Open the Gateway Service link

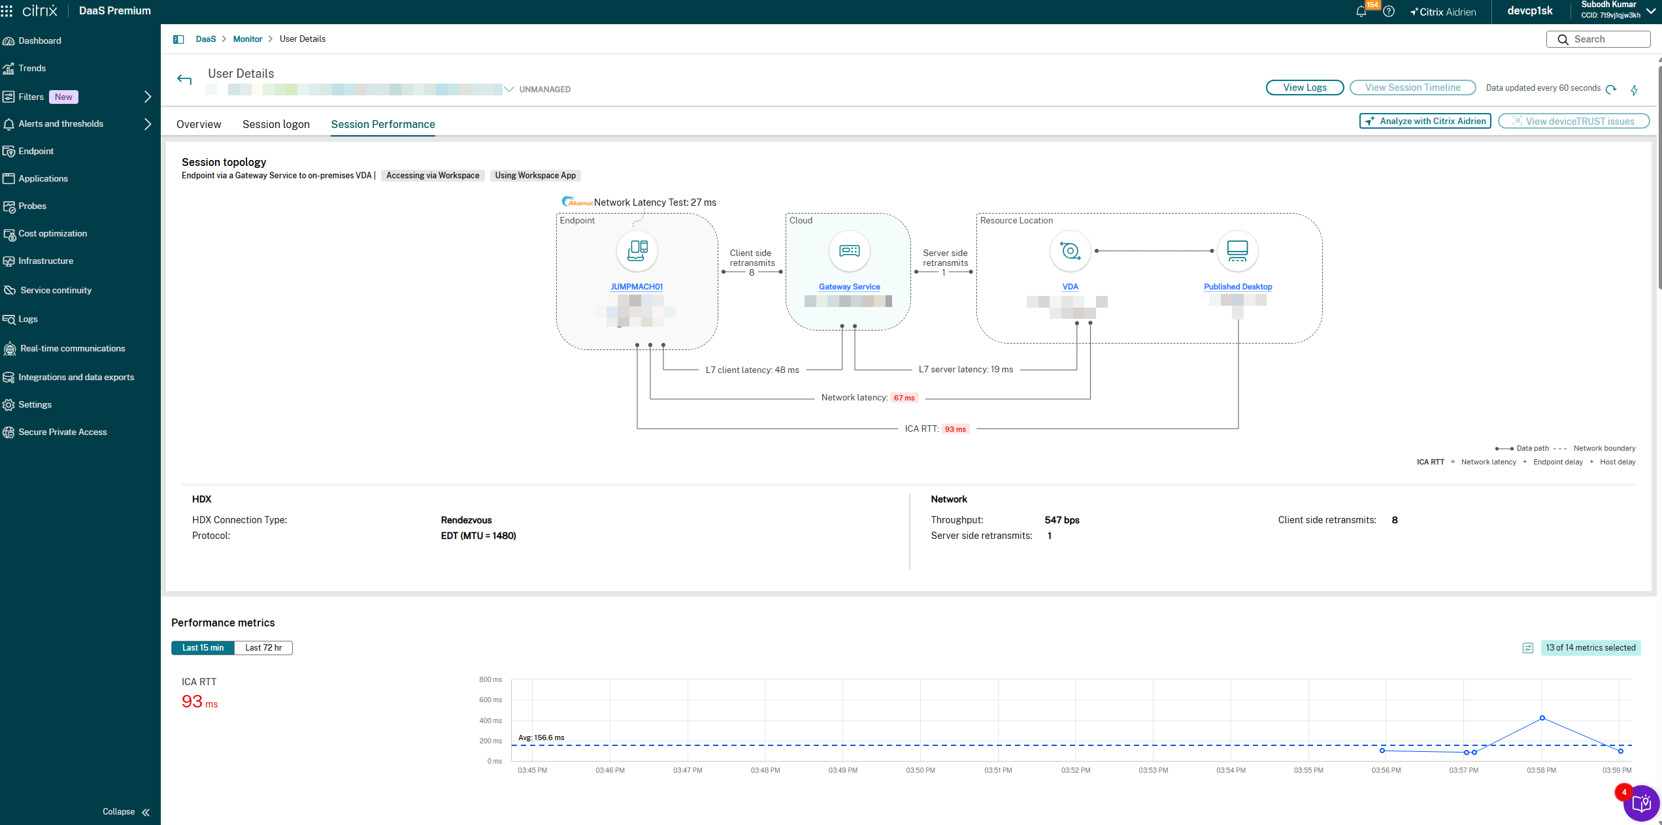coord(849,287)
